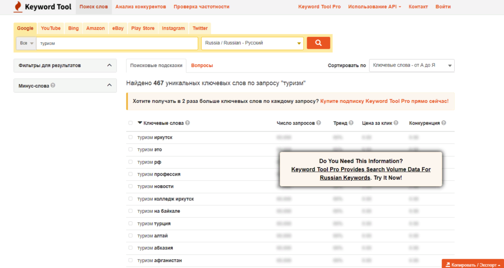Check the box for туризм алтай
Viewport: 504px width, 268px height.
130,235
